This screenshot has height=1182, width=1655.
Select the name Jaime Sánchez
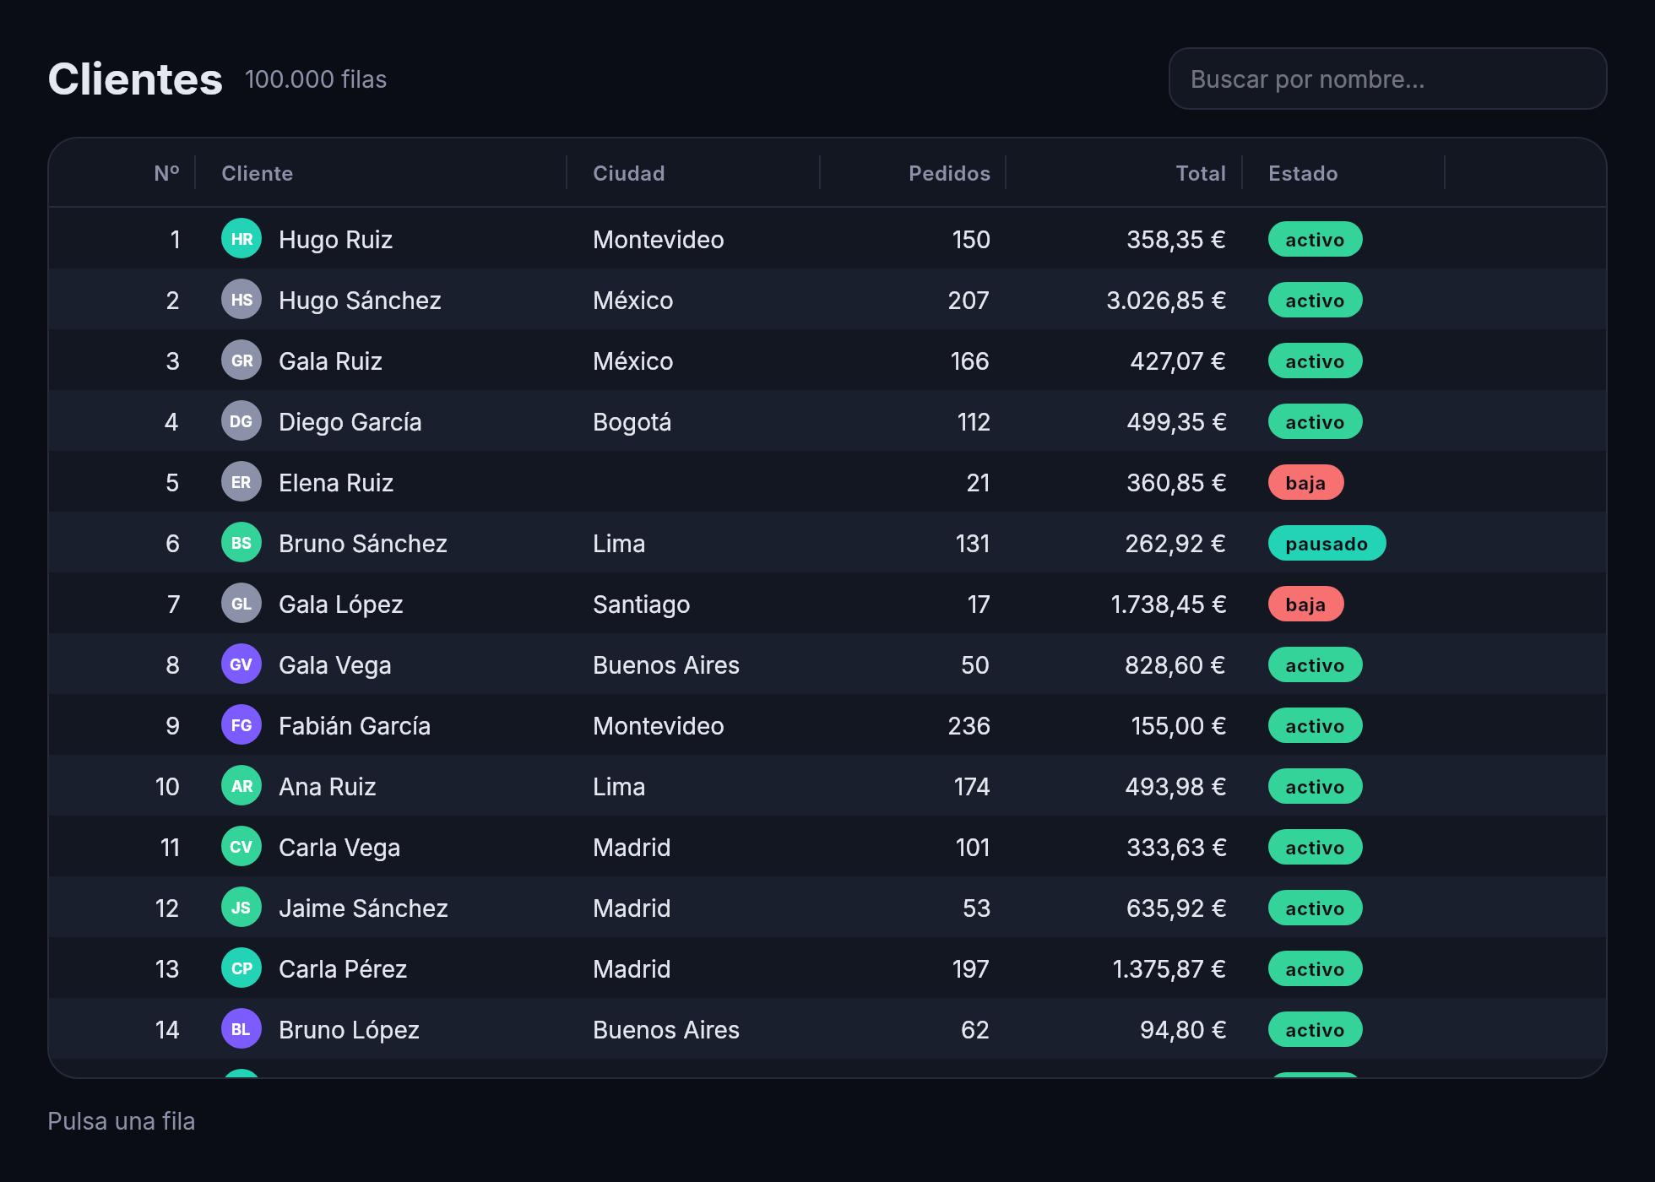click(x=363, y=908)
